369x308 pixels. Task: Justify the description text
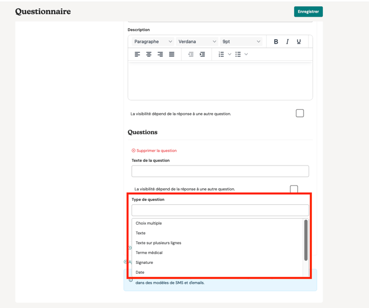(172, 55)
